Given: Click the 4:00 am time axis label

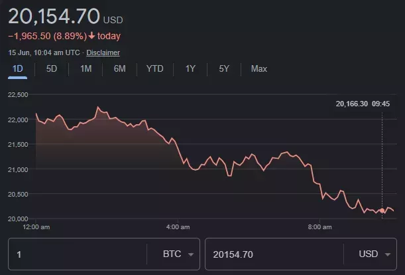Looking at the screenshot, I should pos(178,227).
